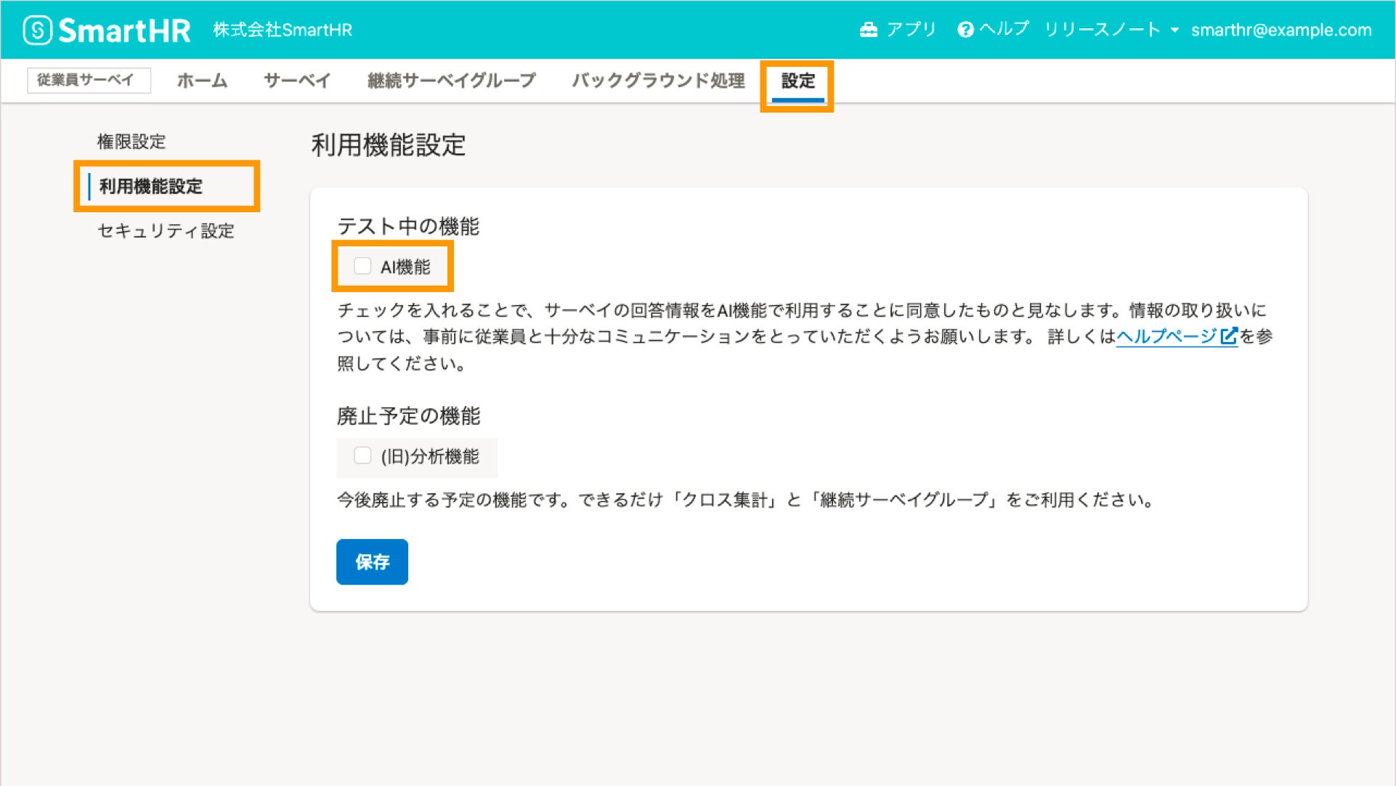
Task: Click 株式会社SmartHR company name
Action: point(283,30)
